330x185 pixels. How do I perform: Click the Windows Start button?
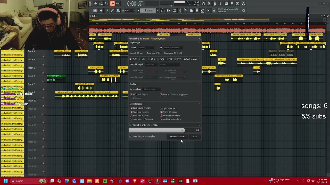point(5,181)
